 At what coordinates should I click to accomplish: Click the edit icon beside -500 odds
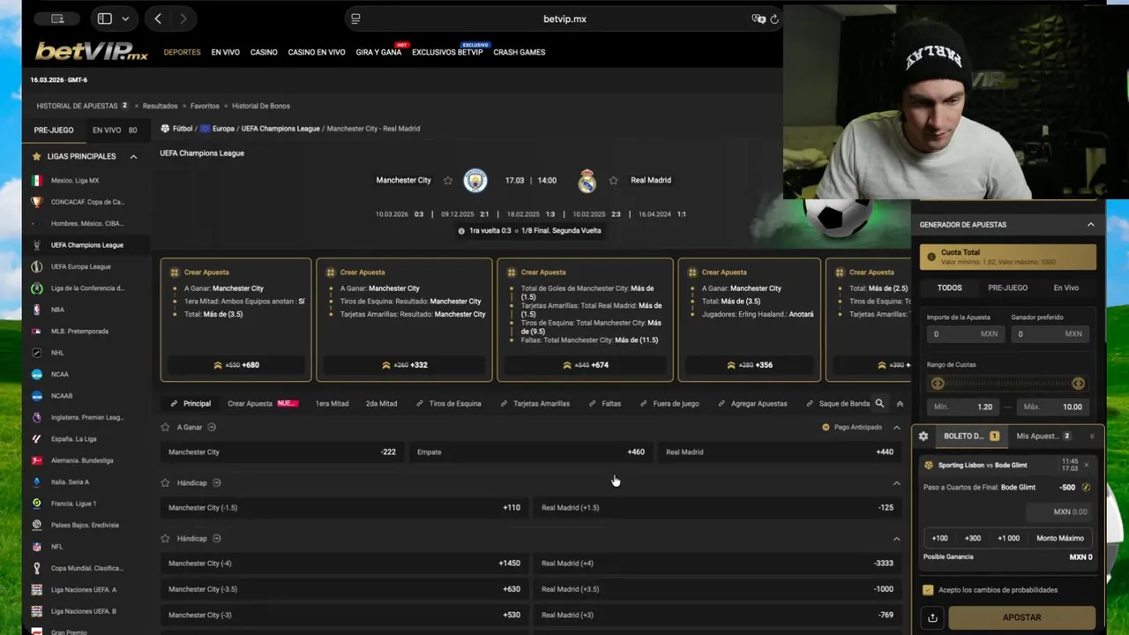(1086, 487)
